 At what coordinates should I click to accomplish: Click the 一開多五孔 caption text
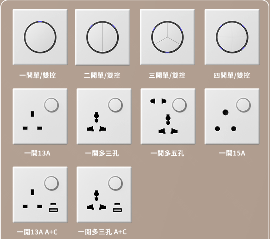coord(167,153)
